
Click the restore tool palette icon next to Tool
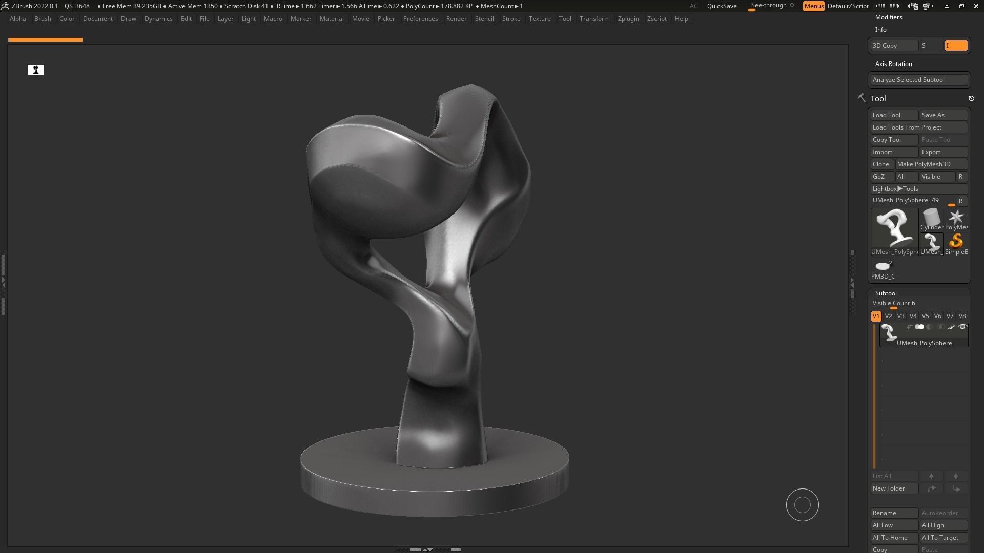[971, 98]
